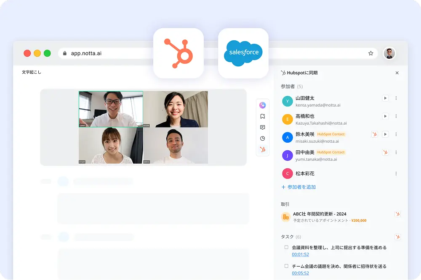Viewport: 421px width, 280px height.
Task: Click the Salesforce logo tile
Action: point(243,53)
